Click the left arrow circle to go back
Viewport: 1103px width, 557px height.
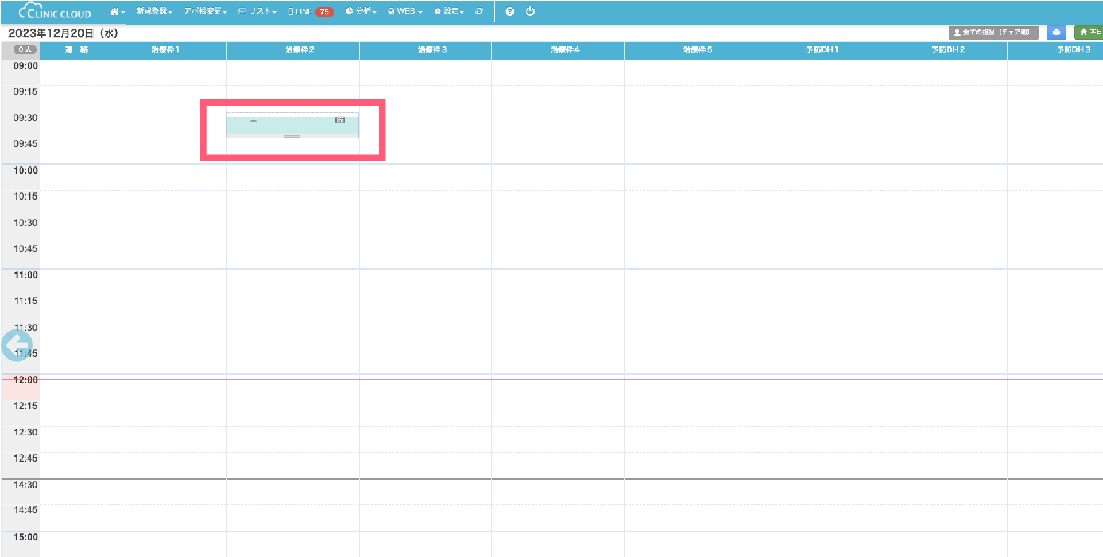(17, 345)
